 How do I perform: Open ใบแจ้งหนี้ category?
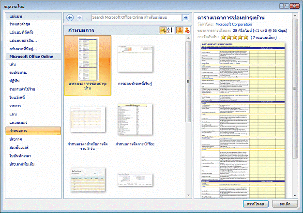click(x=17, y=98)
